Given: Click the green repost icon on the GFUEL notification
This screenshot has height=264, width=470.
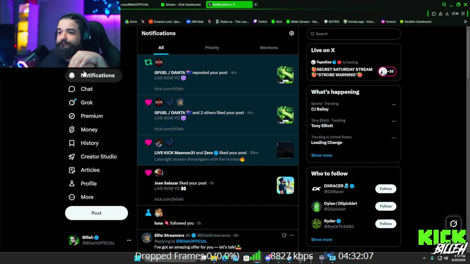Looking at the screenshot, I should tap(148, 62).
